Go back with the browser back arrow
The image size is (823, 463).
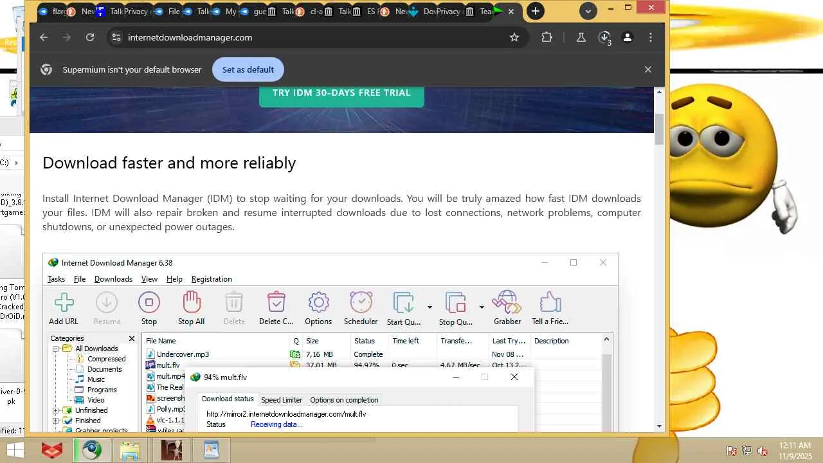[44, 37]
